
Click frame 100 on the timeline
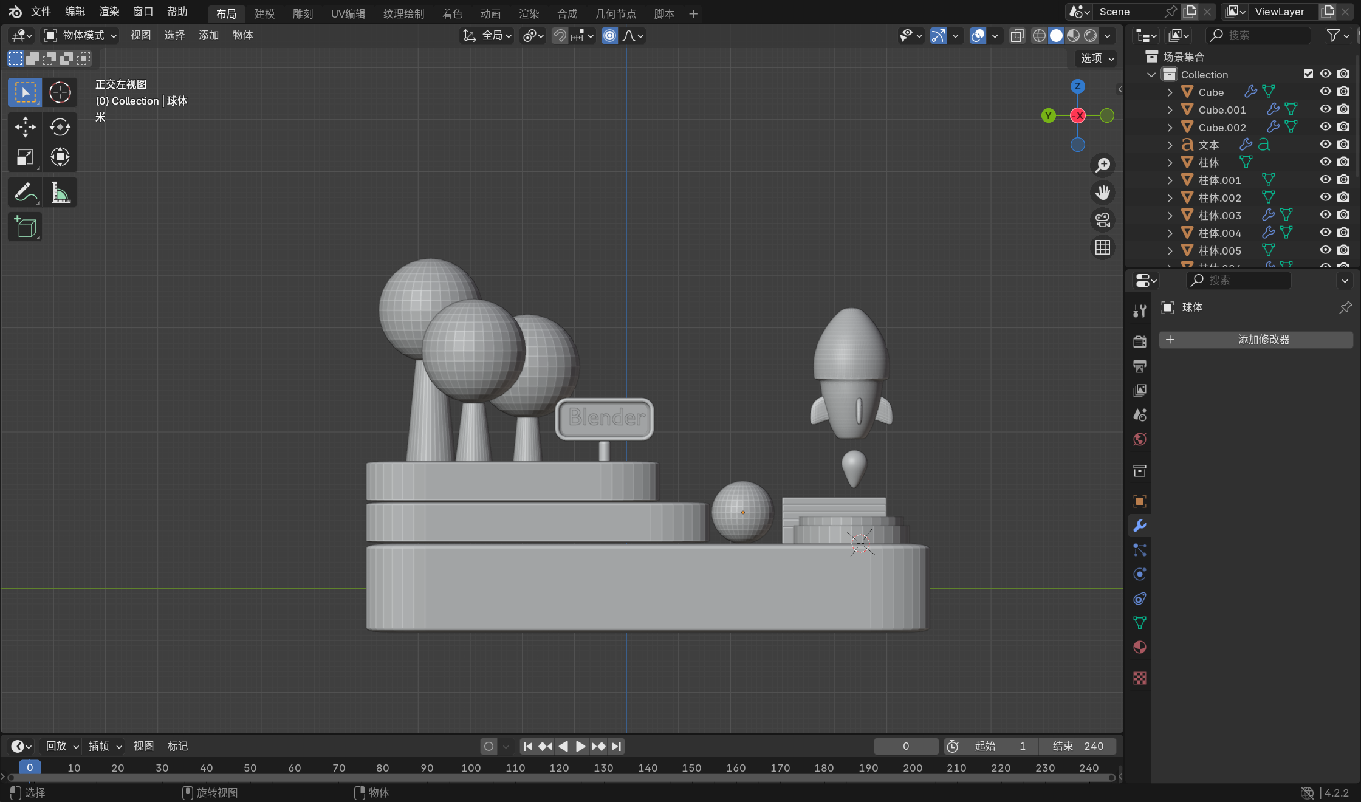click(x=471, y=768)
